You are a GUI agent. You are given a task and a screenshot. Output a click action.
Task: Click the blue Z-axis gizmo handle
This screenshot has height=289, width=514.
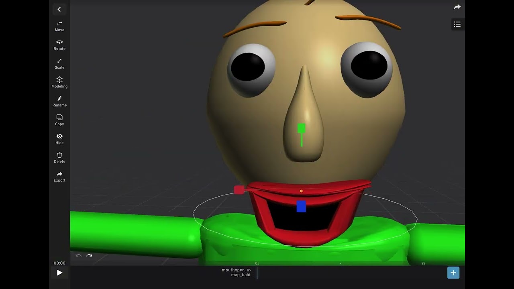click(301, 206)
